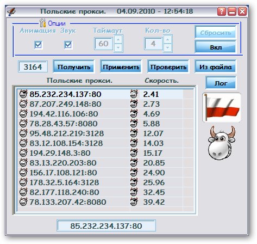The image size is (257, 244).
Task: Click cow icon next to speed 15.17
Action: pyautogui.click(x=134, y=153)
